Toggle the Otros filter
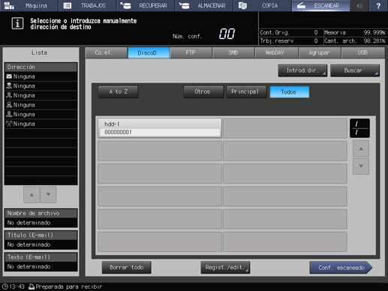This screenshot has width=388, height=291. coord(203,92)
